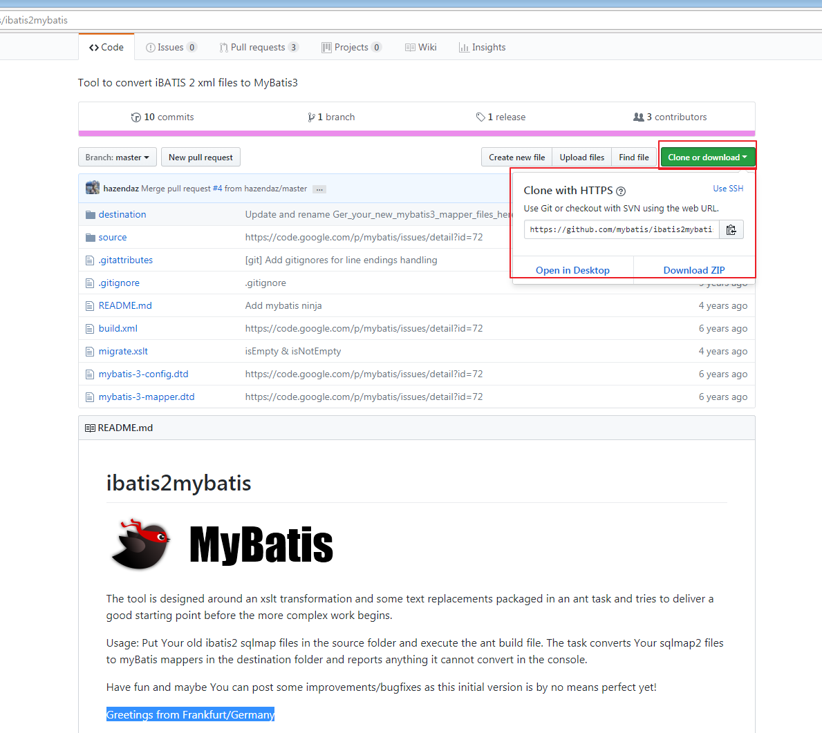Open 'isEmpty & isNotEmpty' commit message

[x=293, y=351]
